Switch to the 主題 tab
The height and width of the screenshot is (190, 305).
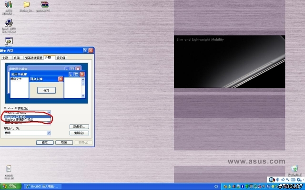5,58
